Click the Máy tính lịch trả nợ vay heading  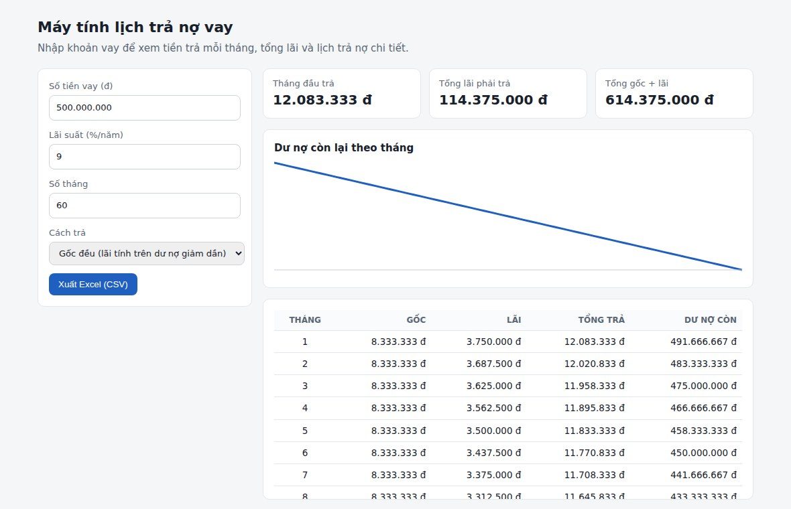(x=135, y=27)
